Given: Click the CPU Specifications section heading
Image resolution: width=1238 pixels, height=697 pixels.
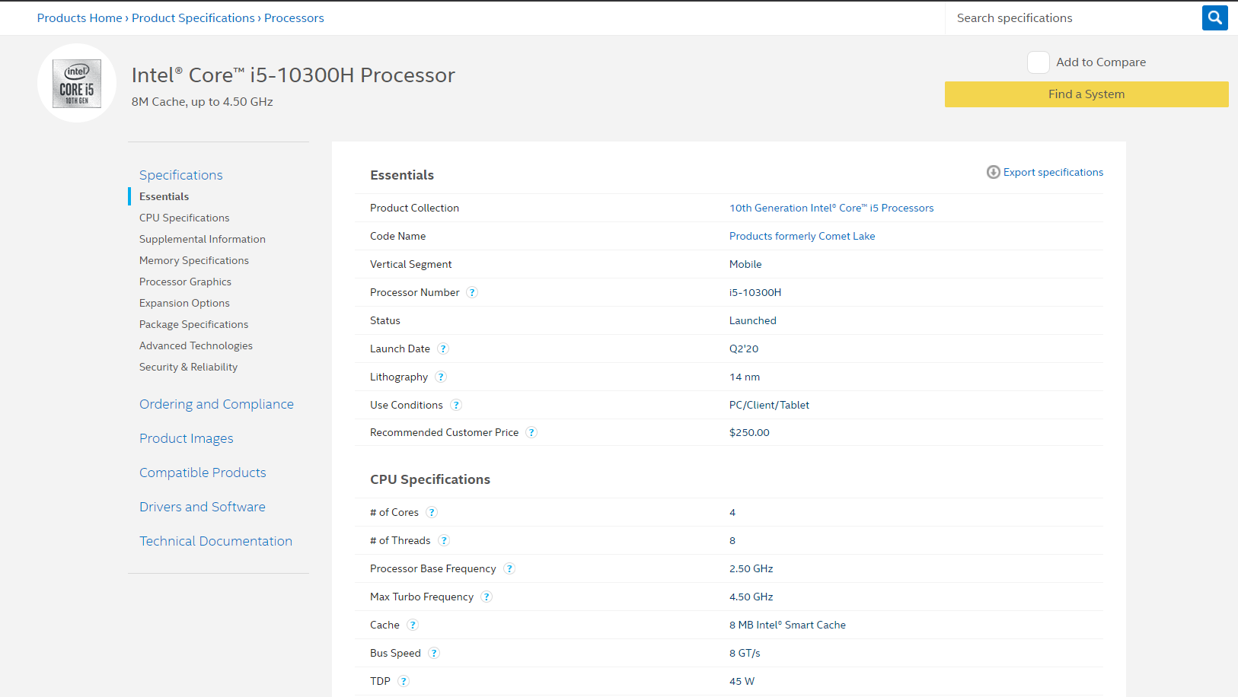Looking at the screenshot, I should pyautogui.click(x=430, y=479).
